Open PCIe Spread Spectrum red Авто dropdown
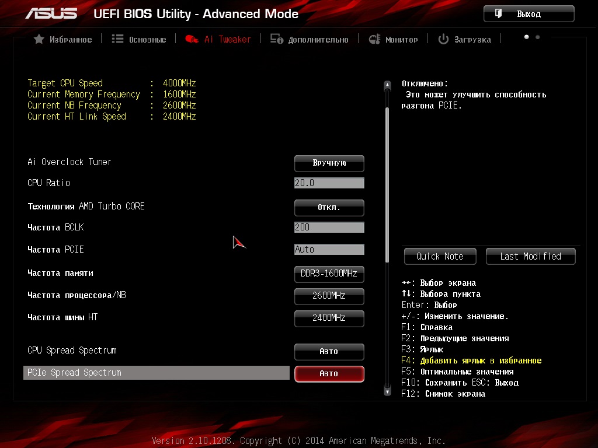Viewport: 598px width, 448px height. point(329,374)
